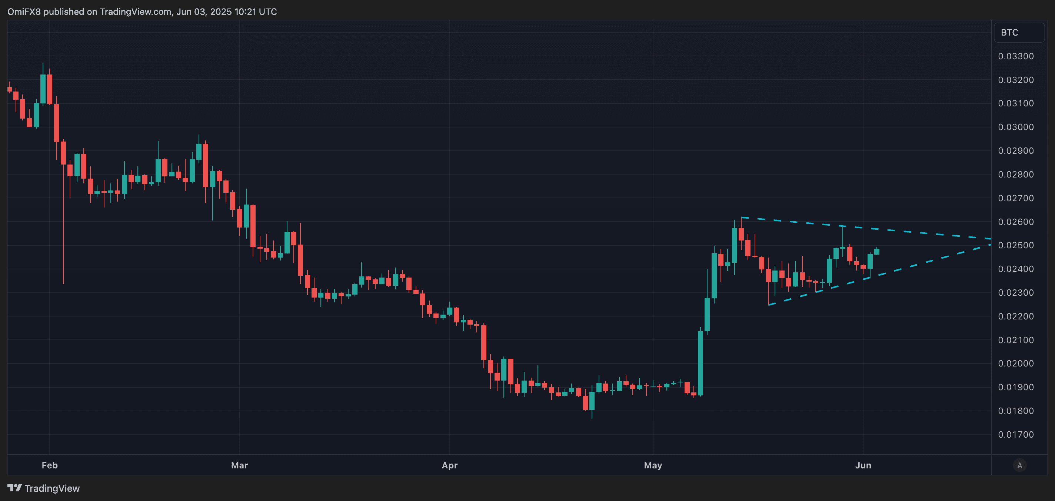The image size is (1055, 501).
Task: Click the BTC currency label box
Action: (1019, 32)
